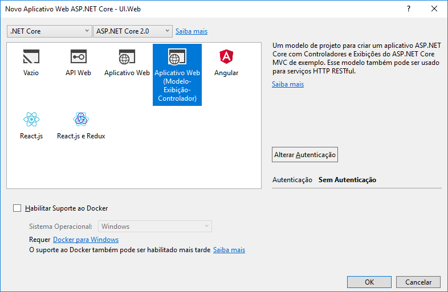This screenshot has width=448, height=292.
Task: Open the .NET Core framework dropdown
Action: coord(50,31)
